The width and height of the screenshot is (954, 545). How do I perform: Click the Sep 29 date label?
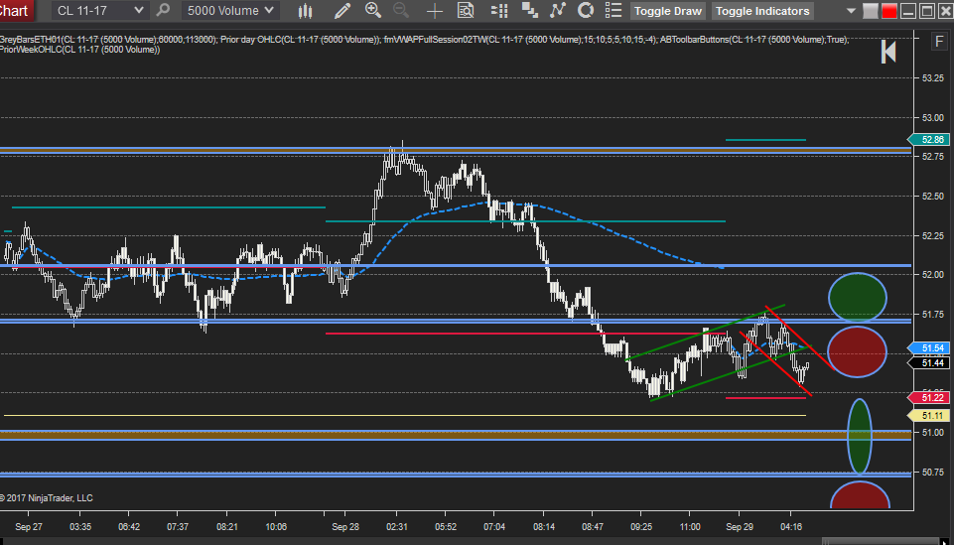(740, 527)
